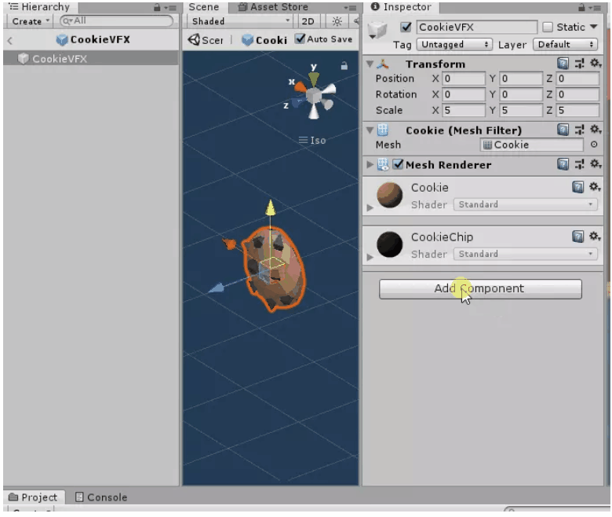Click Position X field
This screenshot has width=612, height=517.
(x=464, y=79)
